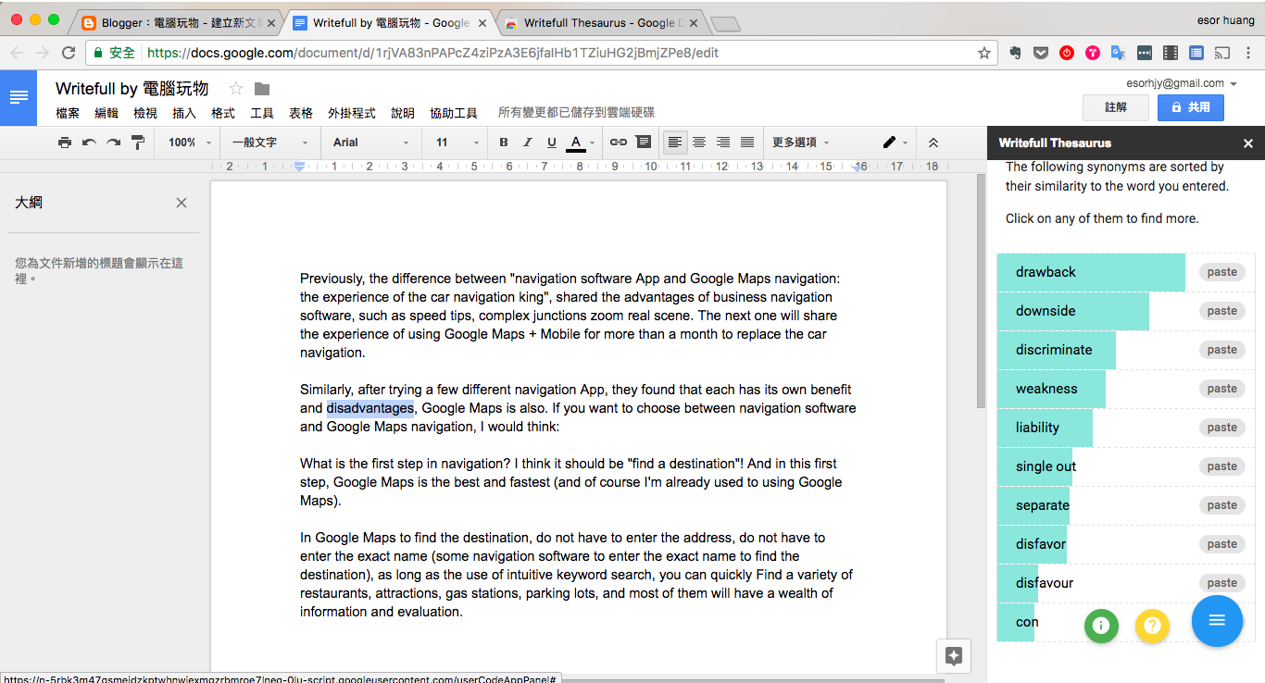Screen dimensions: 1265x683
Task: Open the 協助工具 accessibility menu
Action: [454, 113]
